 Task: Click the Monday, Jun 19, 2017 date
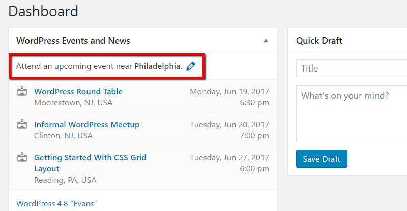click(x=229, y=92)
